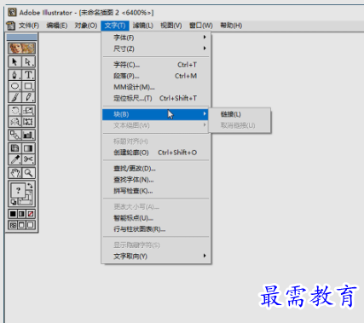Select the Gradient Mesh tool
This screenshot has width=364, height=323.
pyautogui.click(x=14, y=148)
